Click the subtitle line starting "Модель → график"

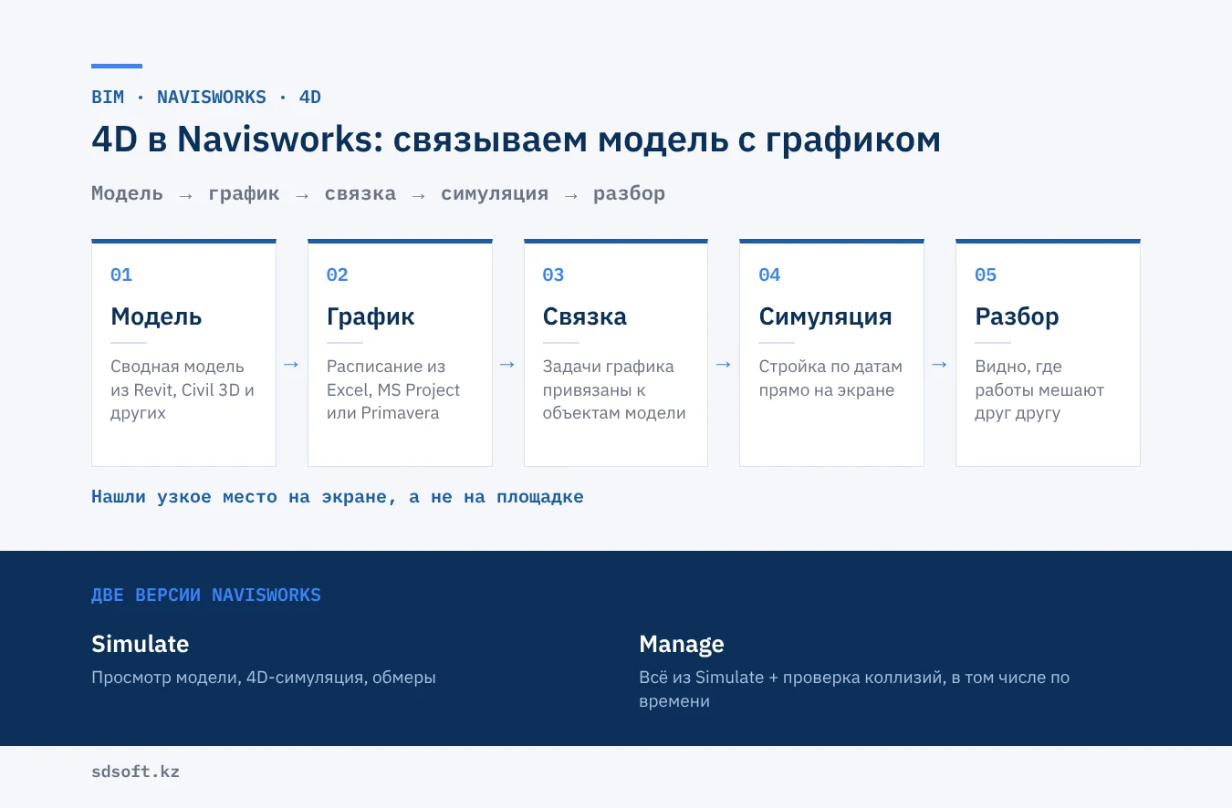(x=378, y=193)
